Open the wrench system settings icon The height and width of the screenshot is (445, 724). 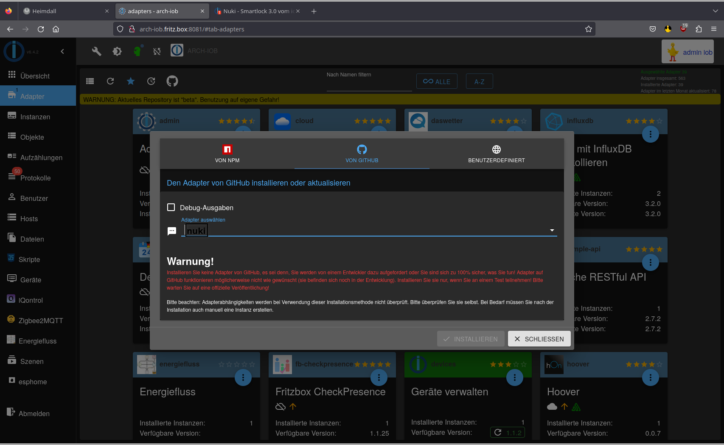click(x=97, y=51)
